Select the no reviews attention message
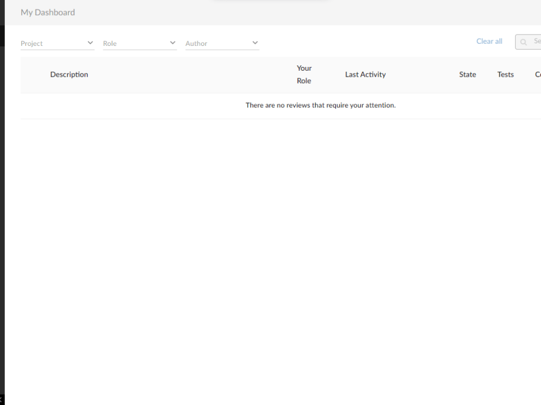 320,105
